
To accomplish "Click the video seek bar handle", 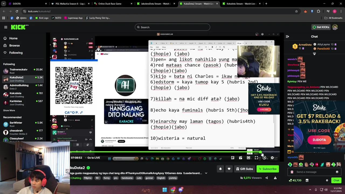I will pos(260,152).
